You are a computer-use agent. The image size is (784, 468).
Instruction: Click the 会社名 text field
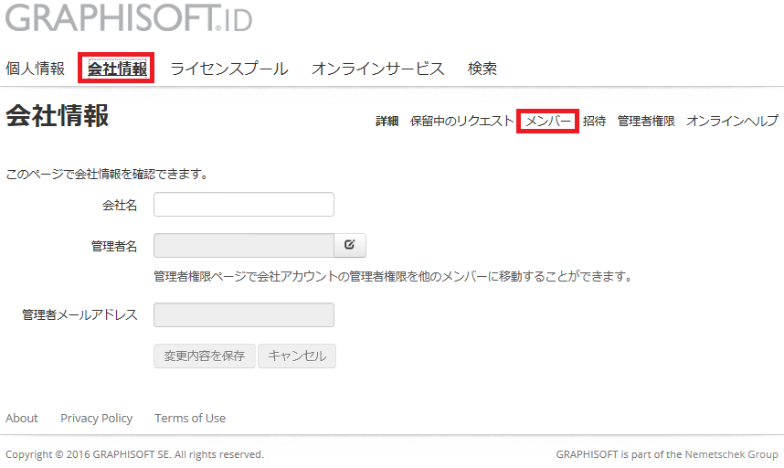tap(244, 205)
